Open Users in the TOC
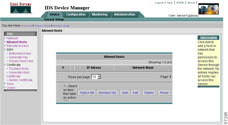The height and width of the screenshot is (125, 228). (x=11, y=88)
